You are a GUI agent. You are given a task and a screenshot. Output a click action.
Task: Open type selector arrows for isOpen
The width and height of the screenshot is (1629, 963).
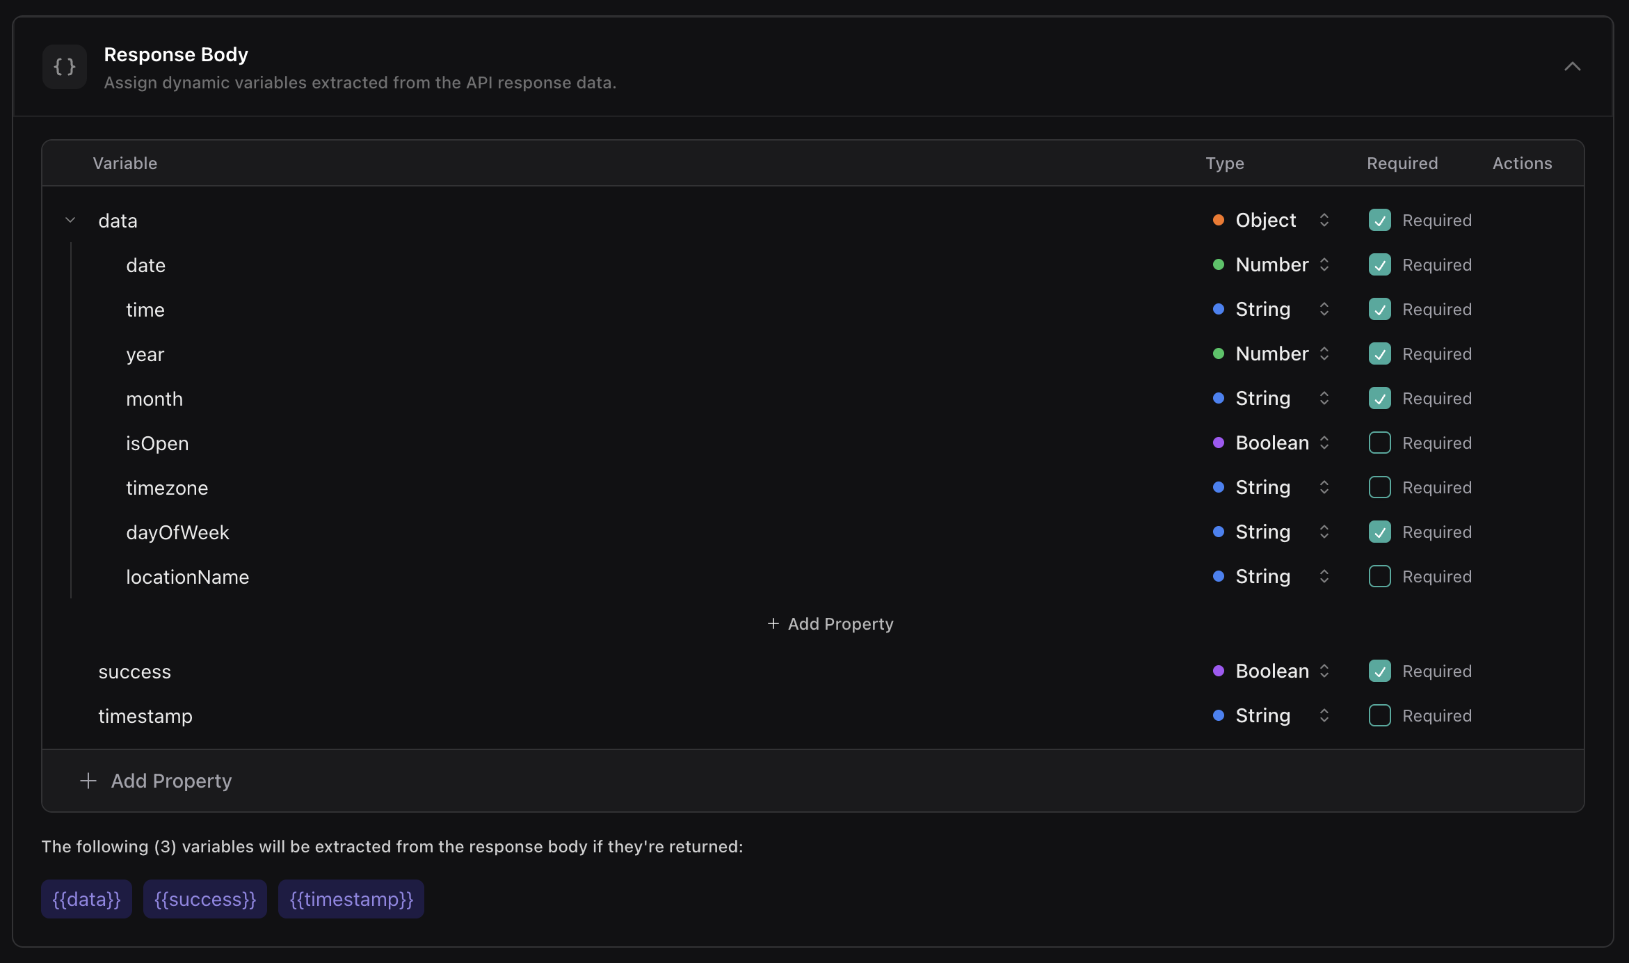1324,443
